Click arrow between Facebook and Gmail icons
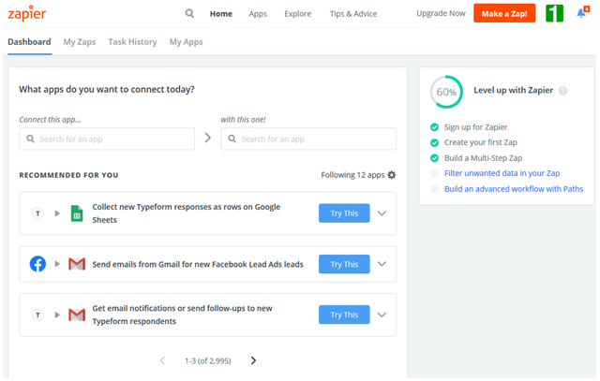The image size is (600, 381). click(x=57, y=264)
